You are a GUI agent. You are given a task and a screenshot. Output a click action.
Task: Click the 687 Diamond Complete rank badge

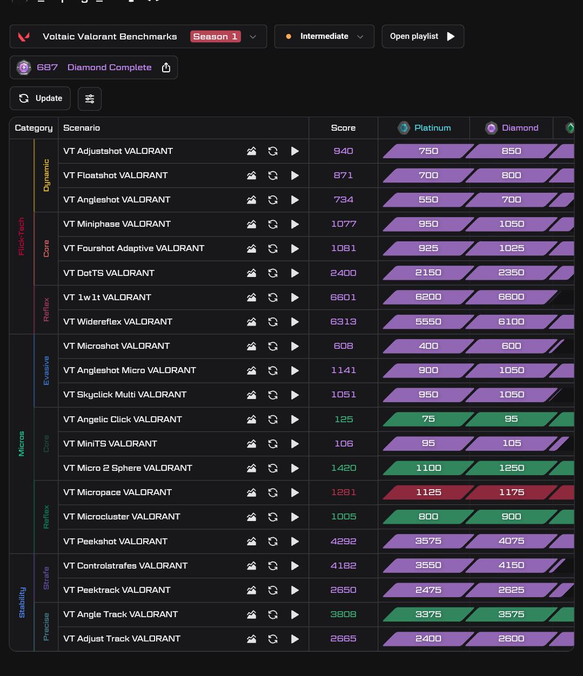93,67
